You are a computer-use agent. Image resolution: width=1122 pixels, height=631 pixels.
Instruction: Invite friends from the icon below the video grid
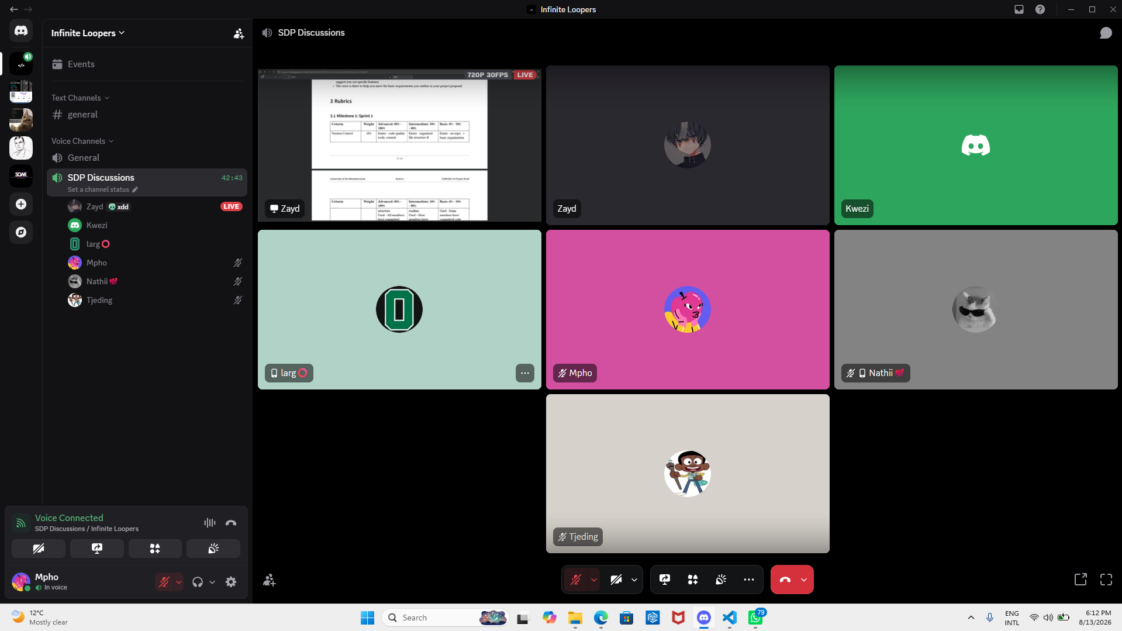(270, 580)
